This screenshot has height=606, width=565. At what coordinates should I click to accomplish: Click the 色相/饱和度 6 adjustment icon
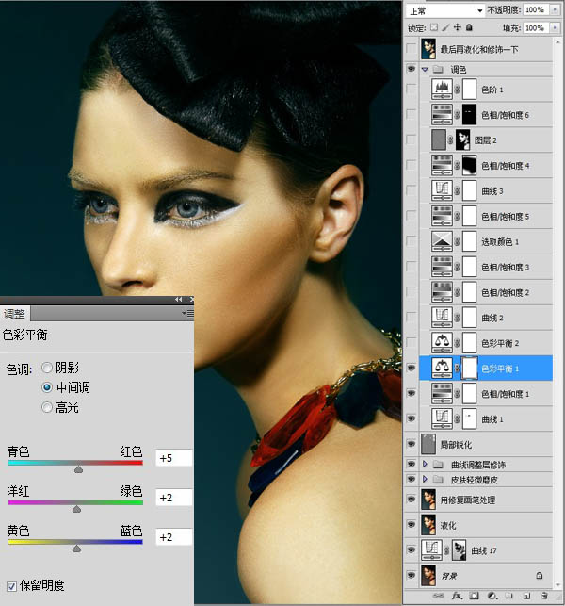(x=442, y=114)
